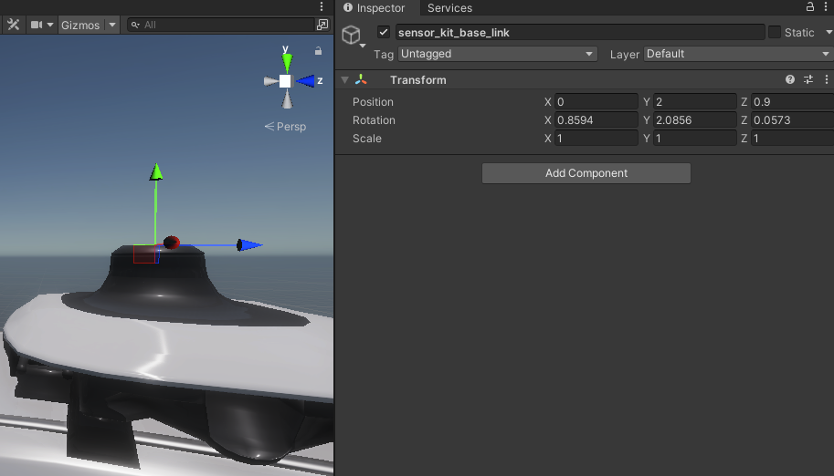The image size is (834, 476).
Task: Open the GameObject icon picker
Action: point(353,36)
